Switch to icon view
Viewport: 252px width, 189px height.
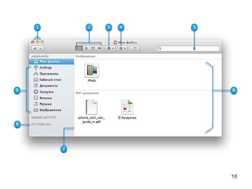(x=79, y=48)
